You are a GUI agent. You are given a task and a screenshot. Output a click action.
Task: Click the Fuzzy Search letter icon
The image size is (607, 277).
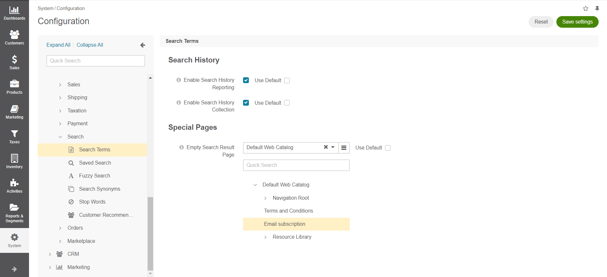[71, 176]
